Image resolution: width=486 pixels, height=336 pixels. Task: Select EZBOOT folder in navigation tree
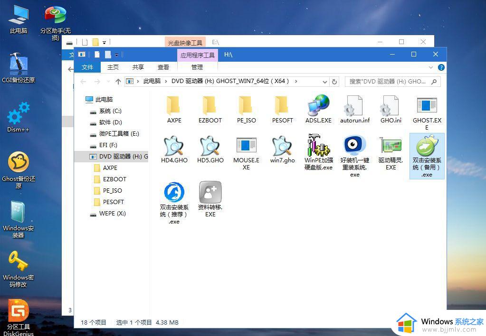click(x=110, y=179)
